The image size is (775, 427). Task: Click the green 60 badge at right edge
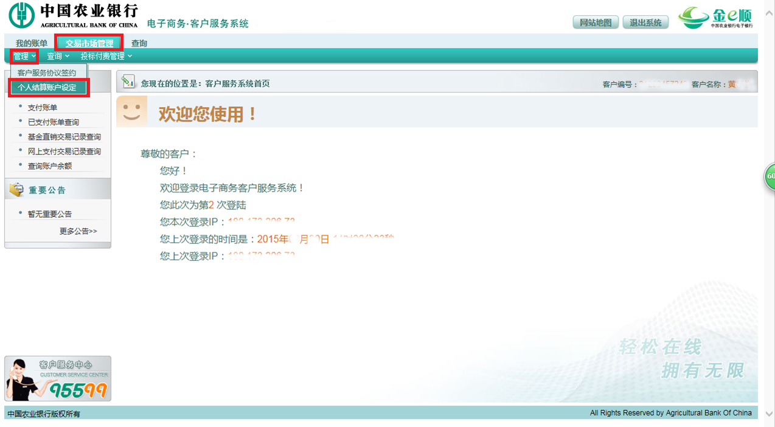pos(770,176)
